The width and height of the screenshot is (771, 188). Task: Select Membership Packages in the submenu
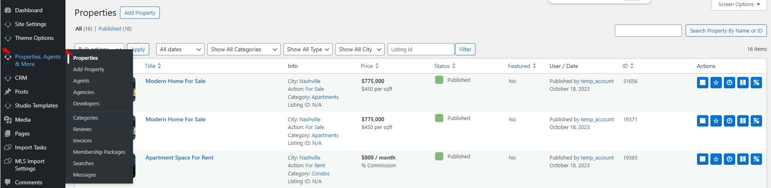click(99, 152)
